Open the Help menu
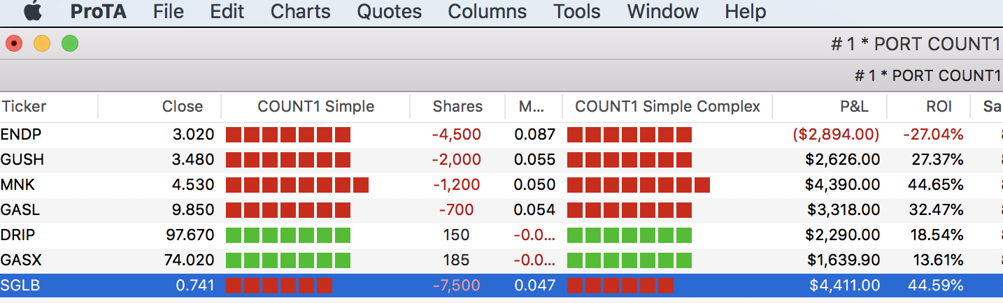The height and width of the screenshot is (303, 1003). (746, 12)
